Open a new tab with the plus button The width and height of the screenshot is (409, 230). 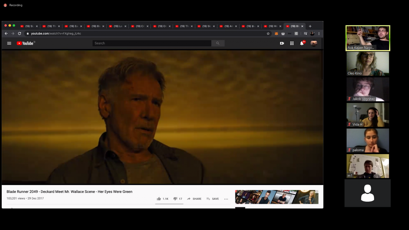[x=310, y=26]
